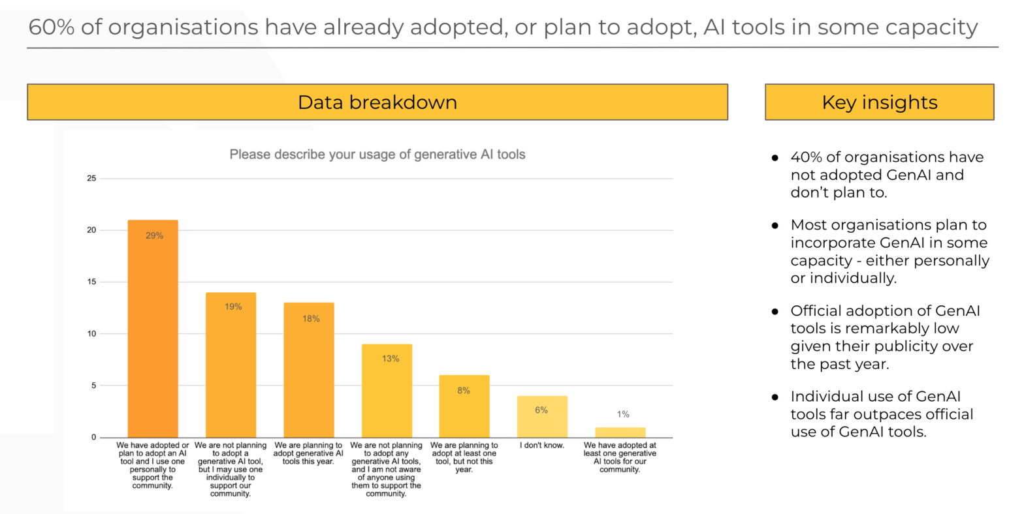The height and width of the screenshot is (514, 1024).
Task: Select the 13% yellow bar
Action: tap(387, 391)
